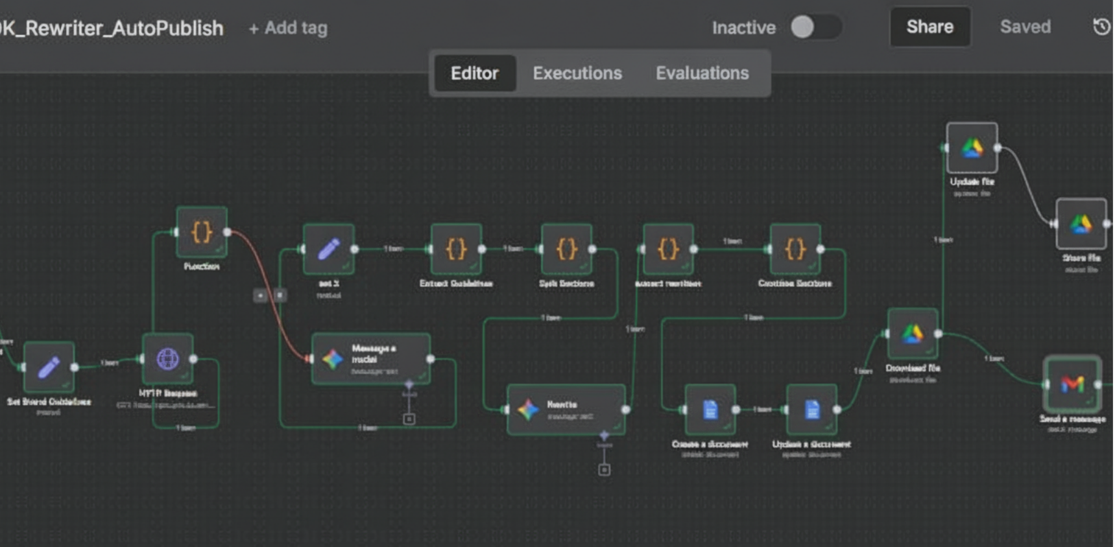Open the Create a document Google Docs node
Viewport: 1115px width, 547px height.
(710, 410)
